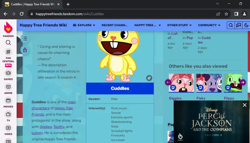Click the blue Cuddles infobox title
250x143 pixels.
pos(120,88)
